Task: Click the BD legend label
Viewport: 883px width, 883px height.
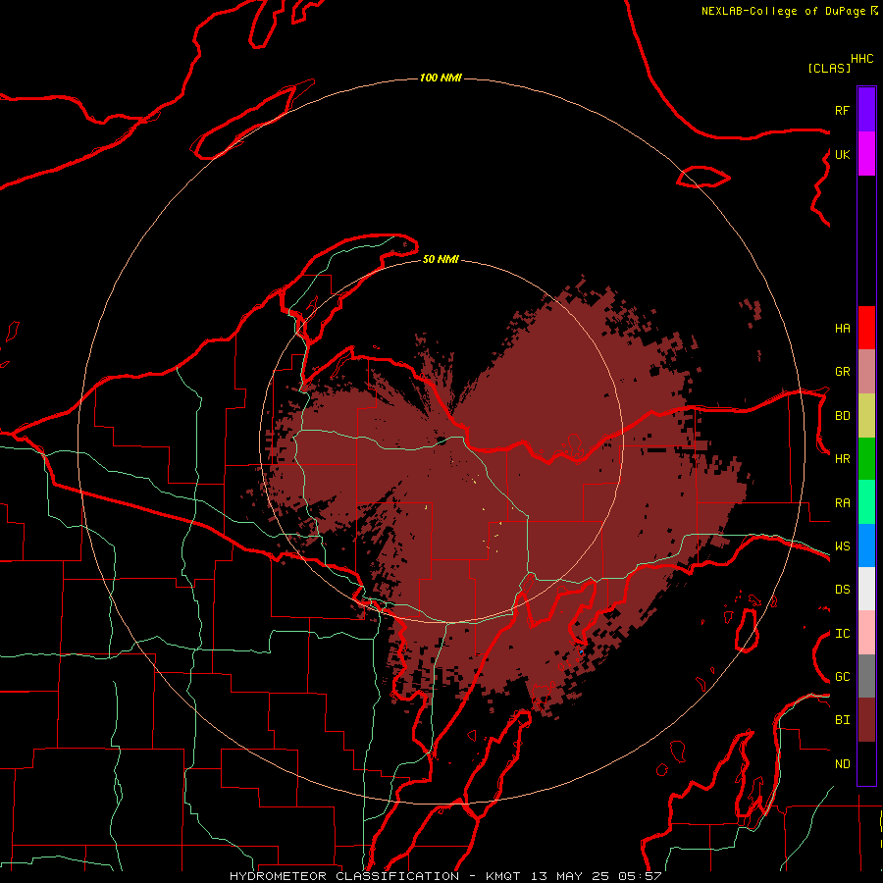Action: [842, 415]
